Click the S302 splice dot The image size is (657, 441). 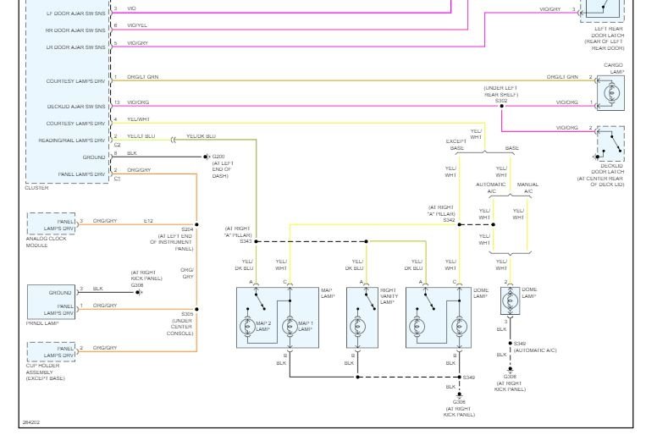501,106
